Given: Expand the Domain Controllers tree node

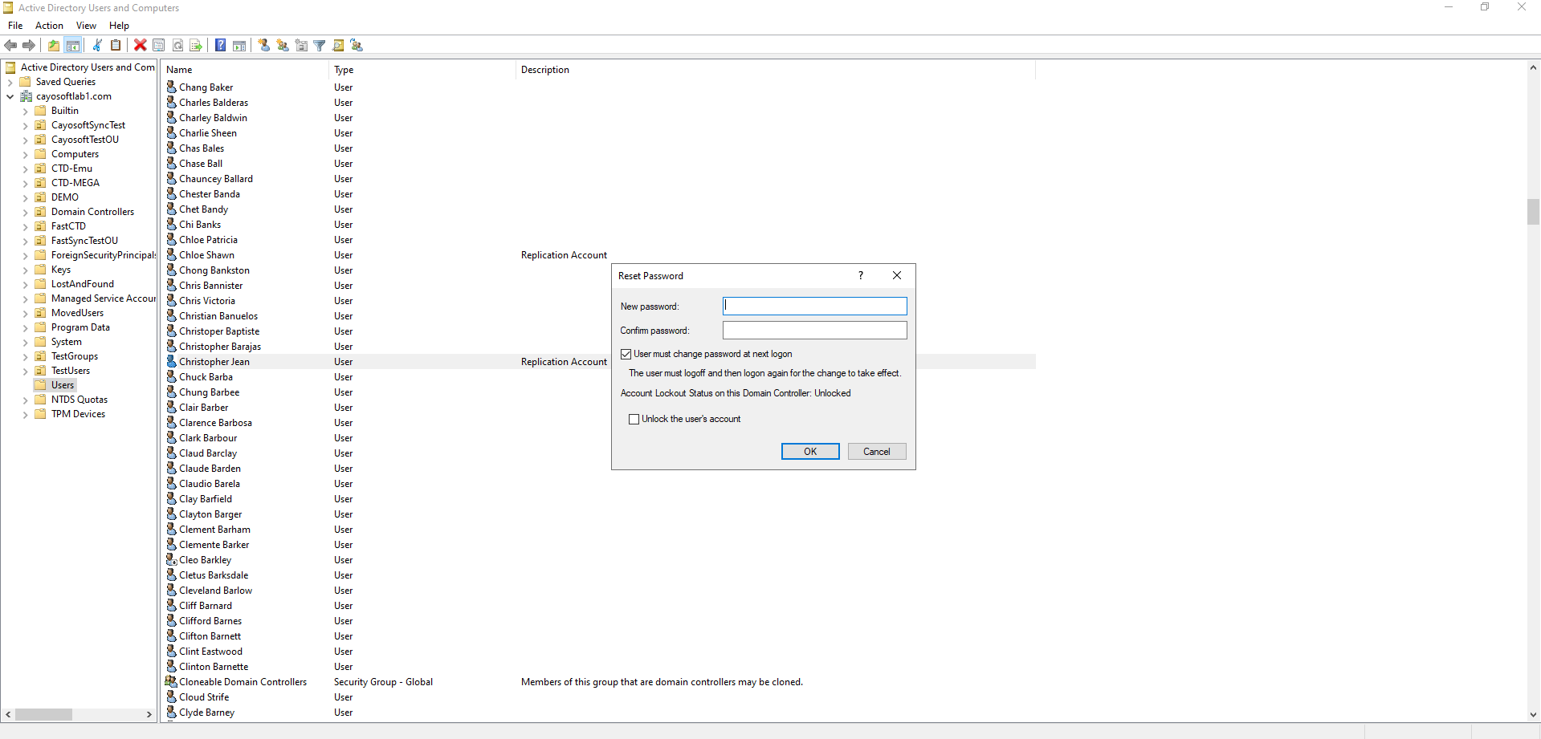Looking at the screenshot, I should [x=25, y=213].
